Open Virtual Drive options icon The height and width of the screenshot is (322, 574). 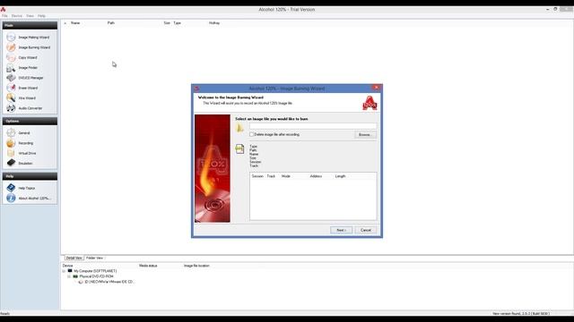tap(11, 153)
